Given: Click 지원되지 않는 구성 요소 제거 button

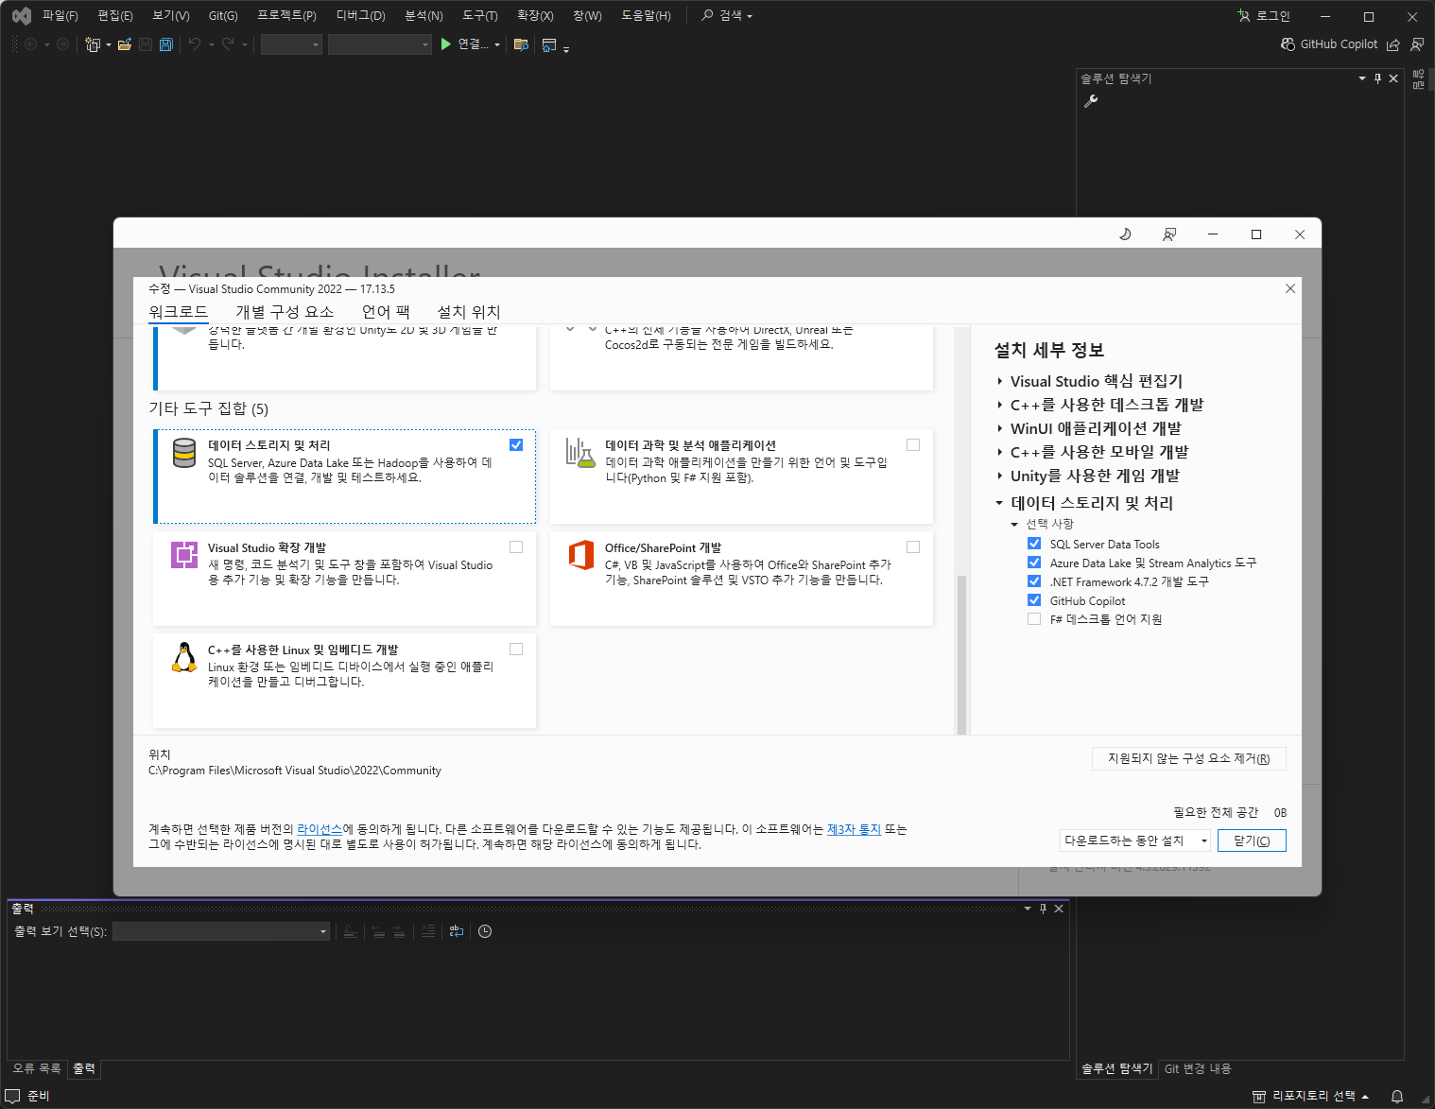Looking at the screenshot, I should pyautogui.click(x=1189, y=758).
